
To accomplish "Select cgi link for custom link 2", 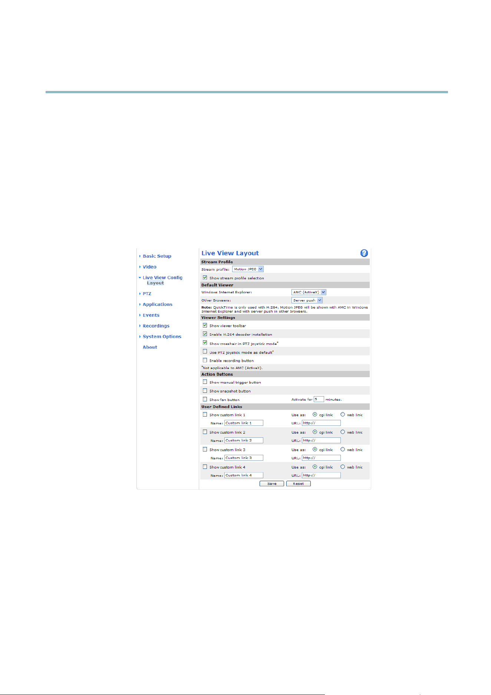I will tap(315, 432).
